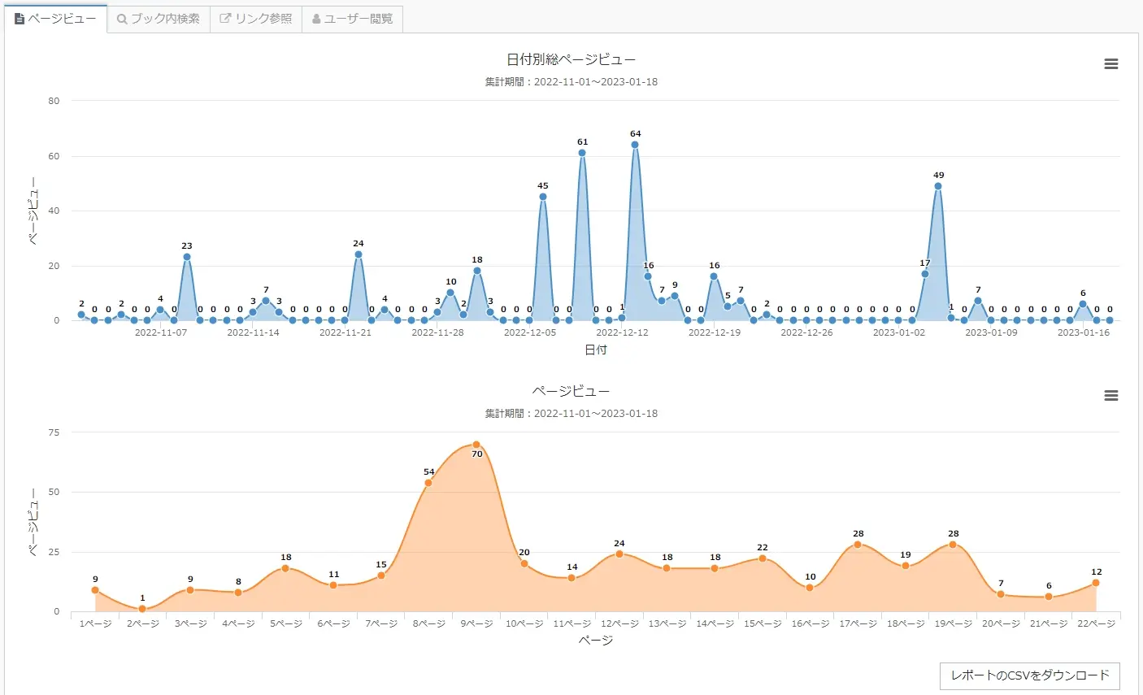Click the 2ページ data point valued 1
1143x695 pixels.
pyautogui.click(x=142, y=609)
